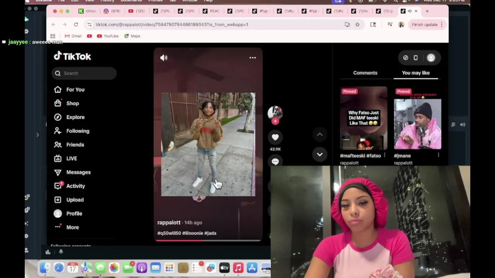
Task: Bookmark this page with the star icon
Action: 357,24
